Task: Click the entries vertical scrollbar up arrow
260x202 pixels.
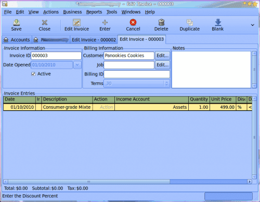Action: tap(254, 99)
